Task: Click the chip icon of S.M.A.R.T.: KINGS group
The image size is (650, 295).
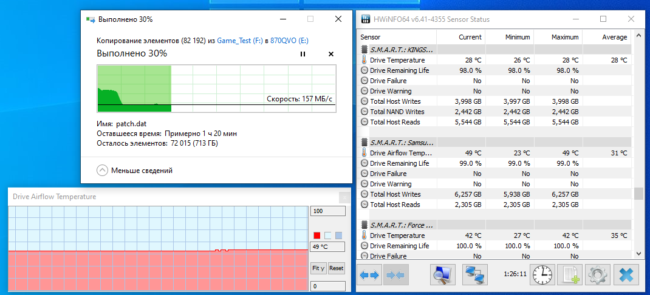Action: (x=364, y=50)
